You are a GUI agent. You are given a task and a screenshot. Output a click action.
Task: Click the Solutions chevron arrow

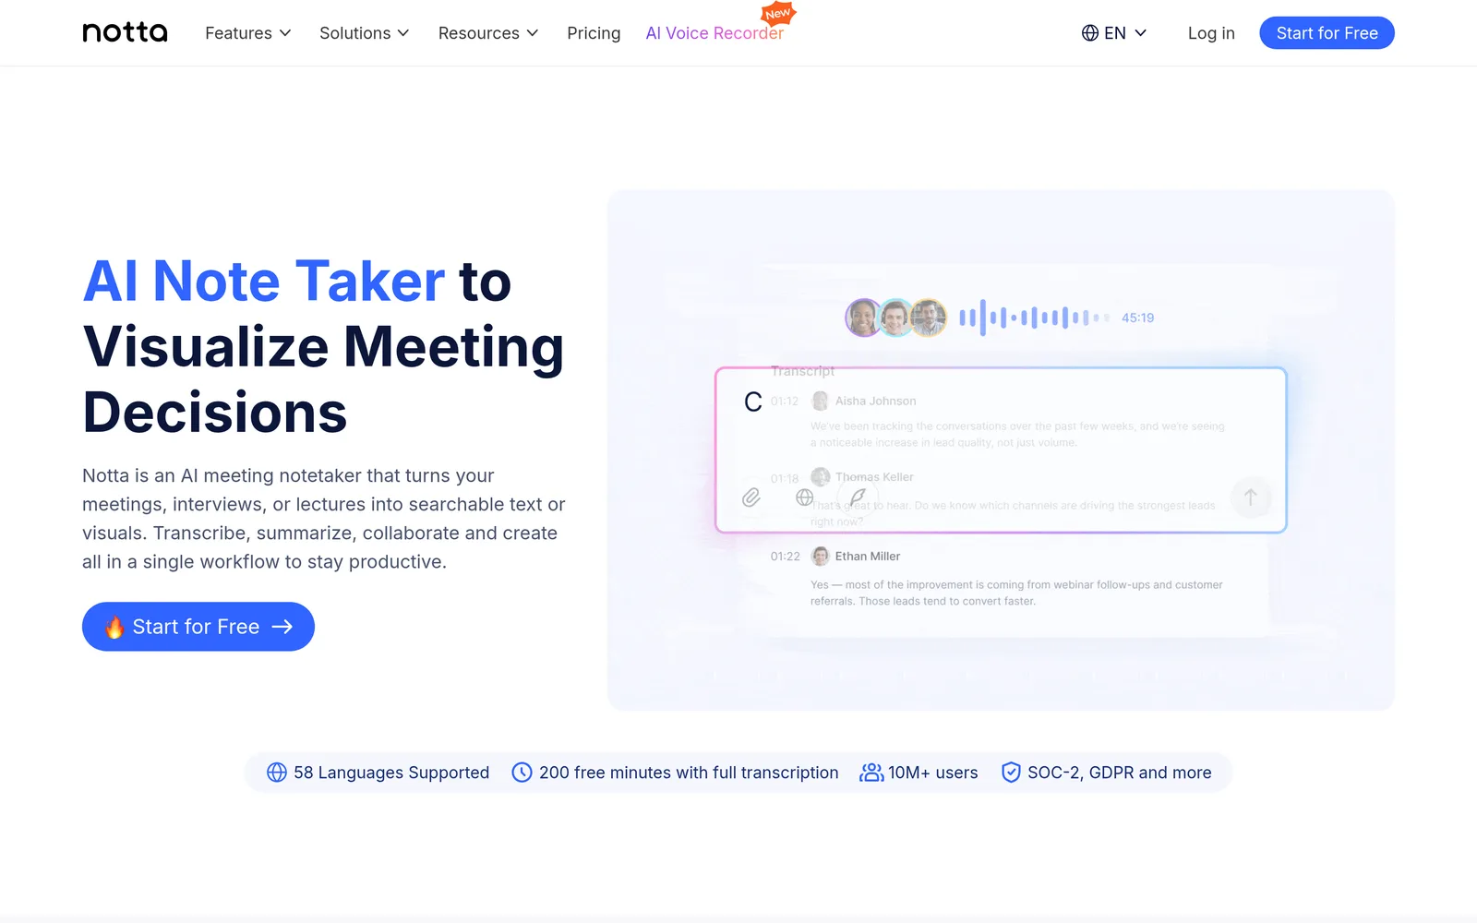(x=403, y=33)
